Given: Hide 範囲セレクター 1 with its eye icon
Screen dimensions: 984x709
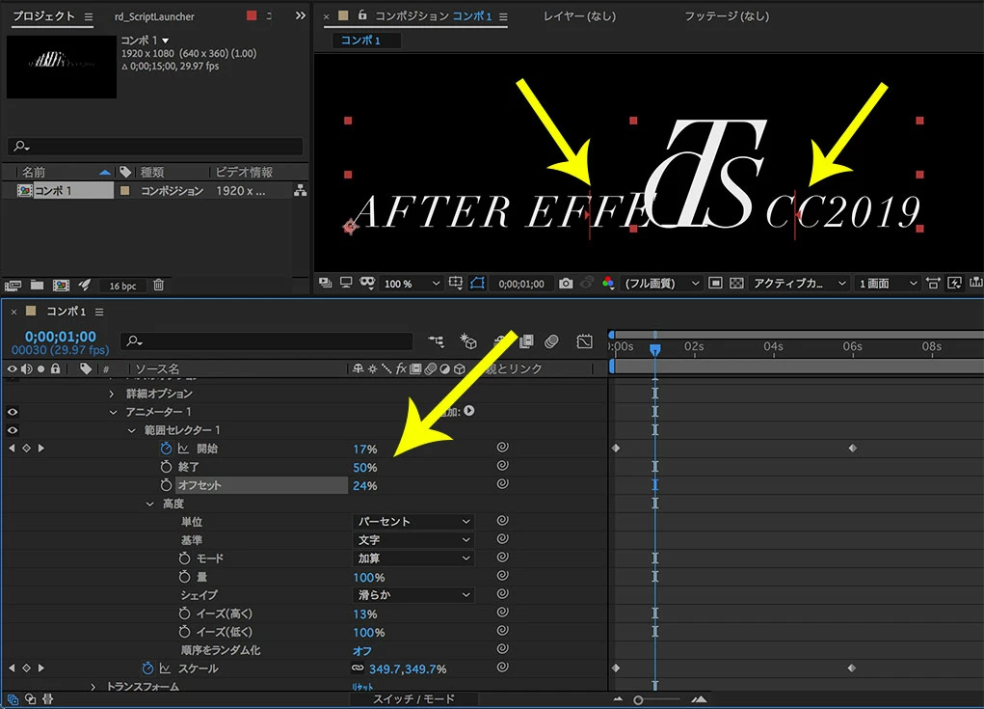Looking at the screenshot, I should [x=12, y=430].
